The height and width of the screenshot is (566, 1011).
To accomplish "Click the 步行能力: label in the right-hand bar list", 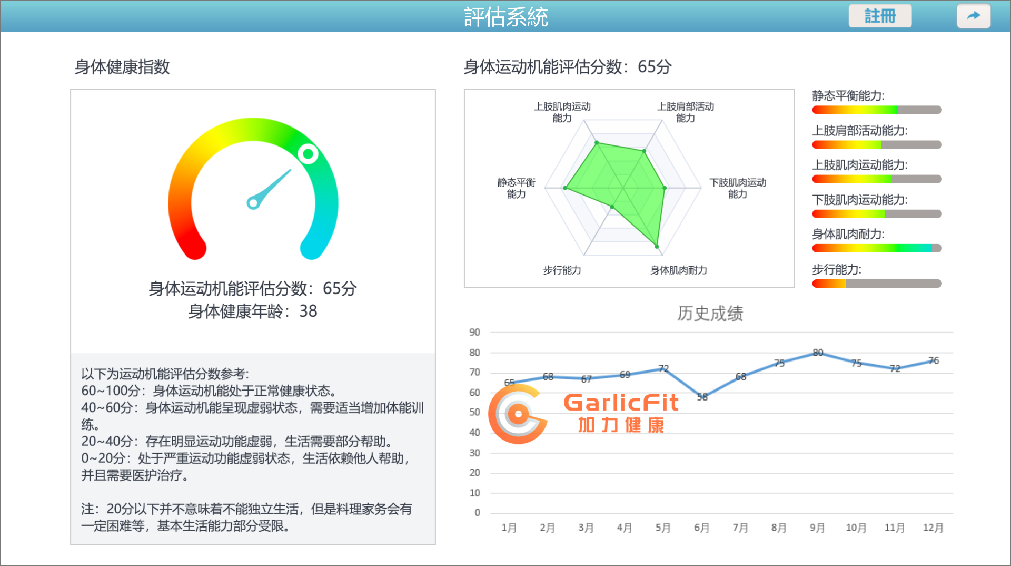I will (836, 270).
